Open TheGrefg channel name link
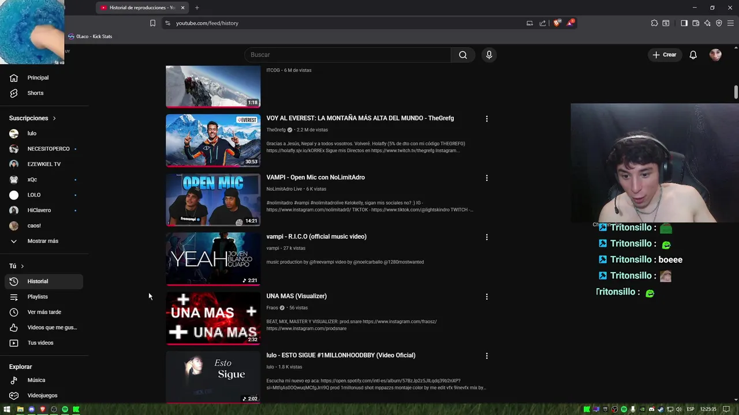The height and width of the screenshot is (415, 739). coord(276,130)
